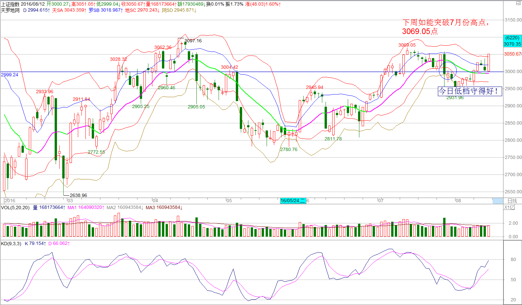Screen dimensions: 522x305
Task: Click the 涨(48.03)1.60% change text
Action: pos(263,4)
